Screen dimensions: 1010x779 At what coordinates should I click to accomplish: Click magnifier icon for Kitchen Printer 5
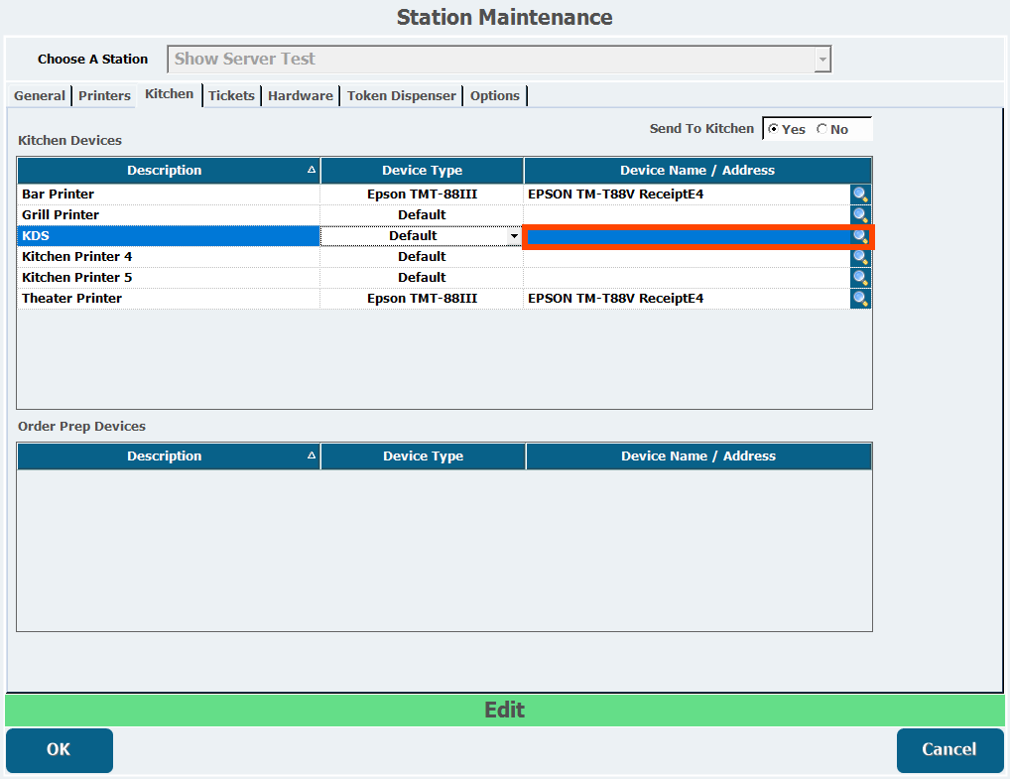click(860, 278)
